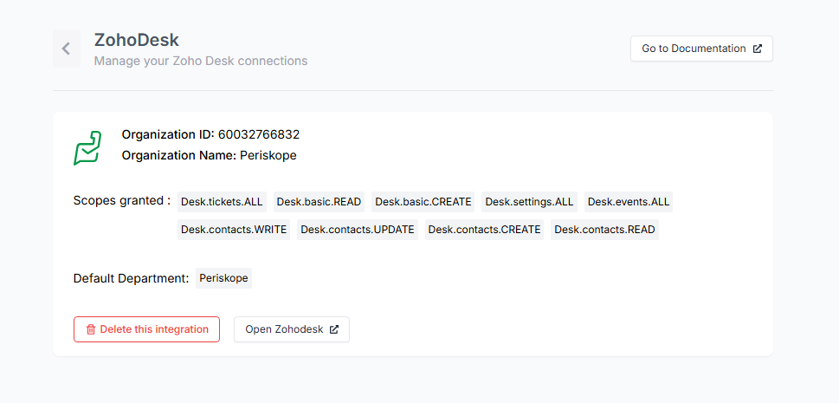
Task: Click the ZohoDesk page heading
Action: click(137, 40)
